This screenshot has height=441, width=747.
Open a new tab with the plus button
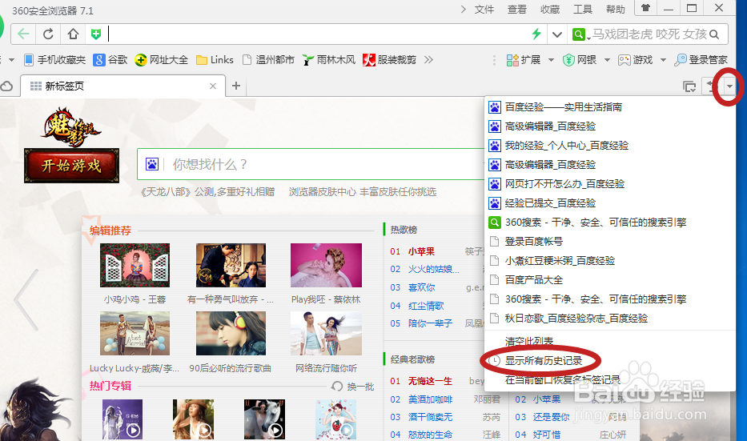[x=236, y=86]
